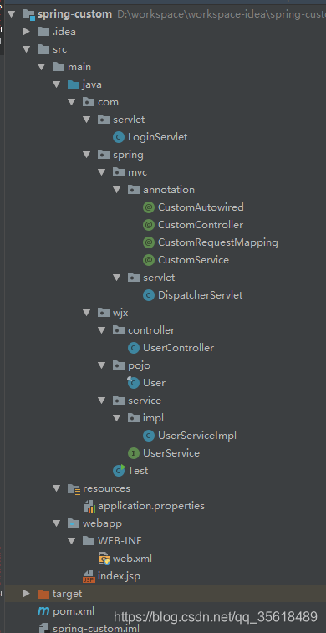This screenshot has height=633, width=326.
Task: Select the controller package label
Action: [151, 330]
